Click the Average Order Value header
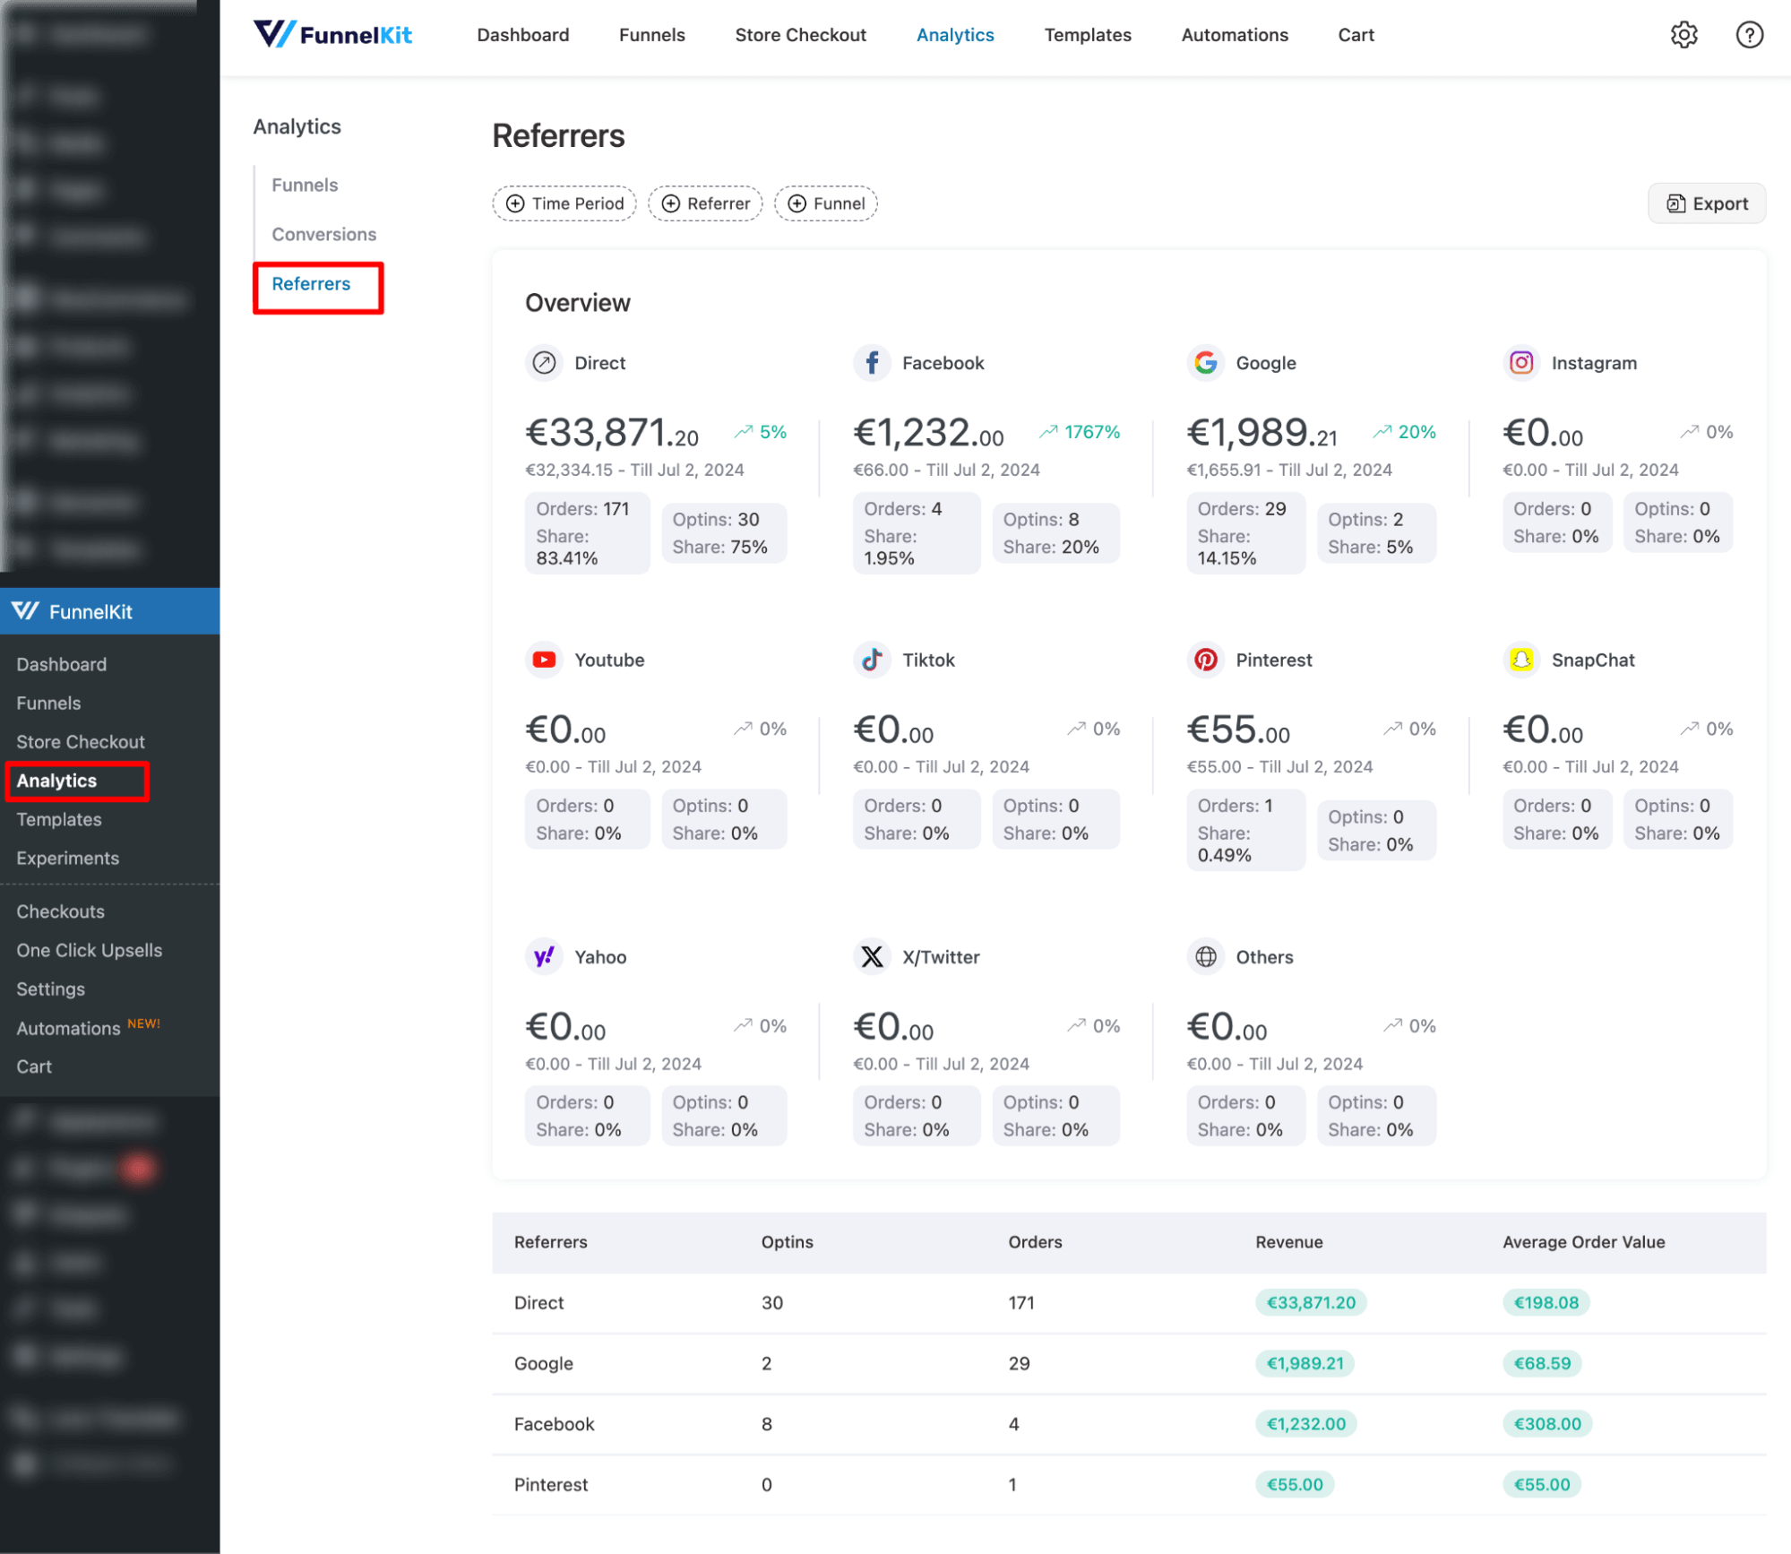The width and height of the screenshot is (1791, 1554). 1583,1242
